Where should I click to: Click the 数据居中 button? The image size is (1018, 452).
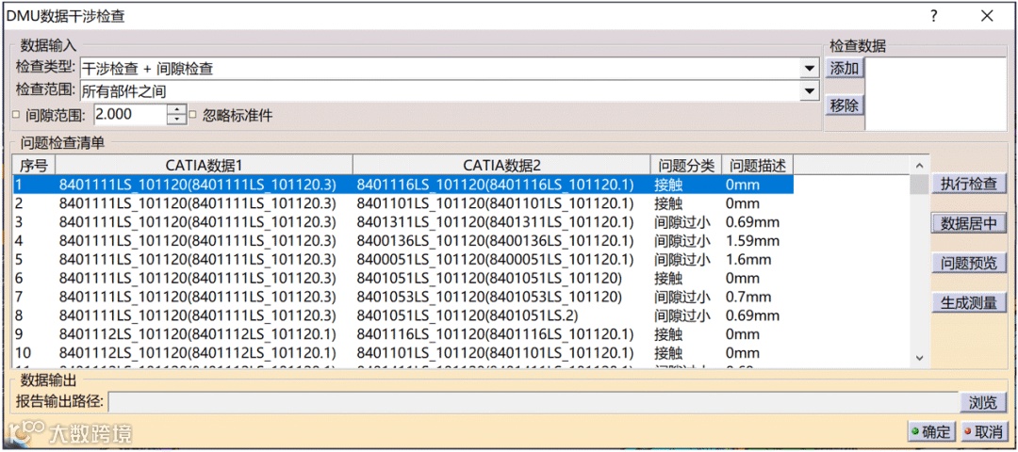969,224
